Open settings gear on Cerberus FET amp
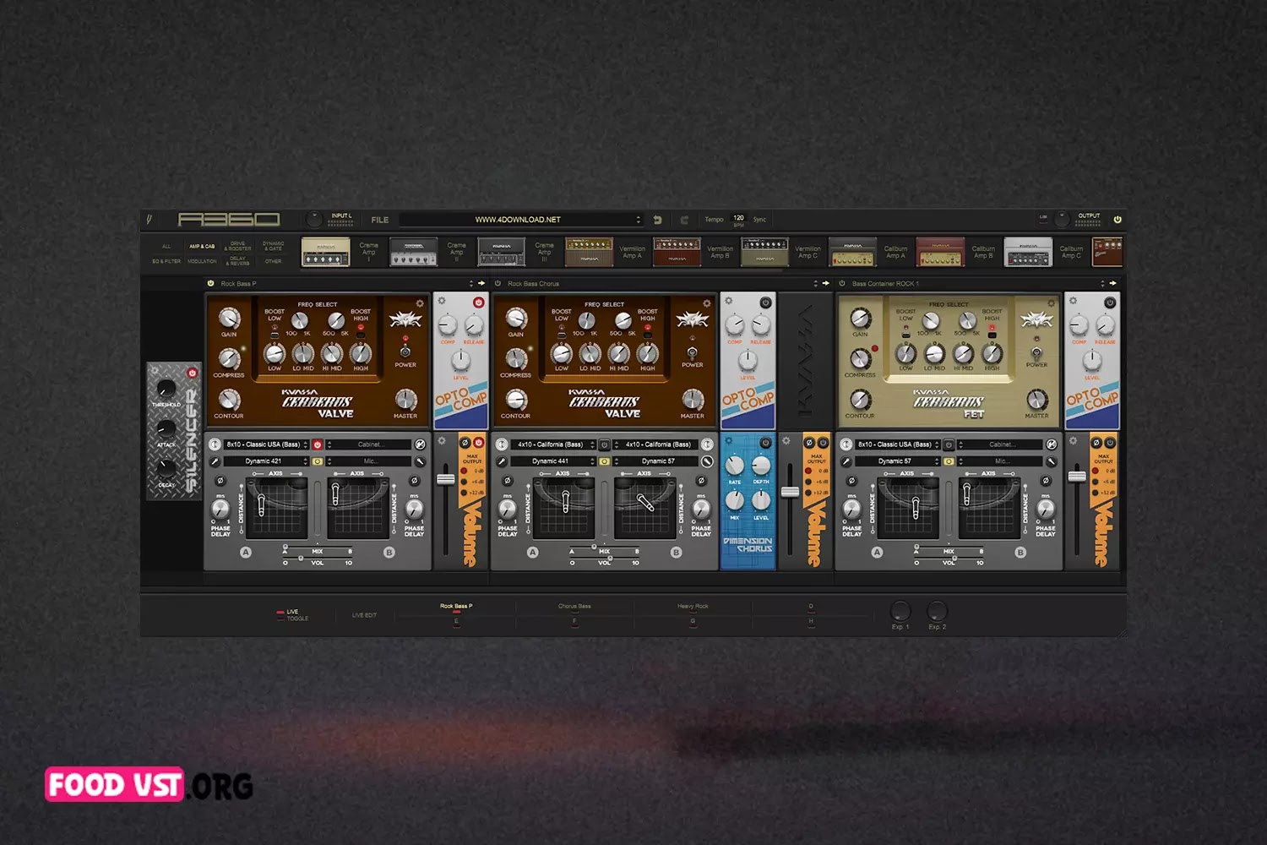 click(1052, 303)
